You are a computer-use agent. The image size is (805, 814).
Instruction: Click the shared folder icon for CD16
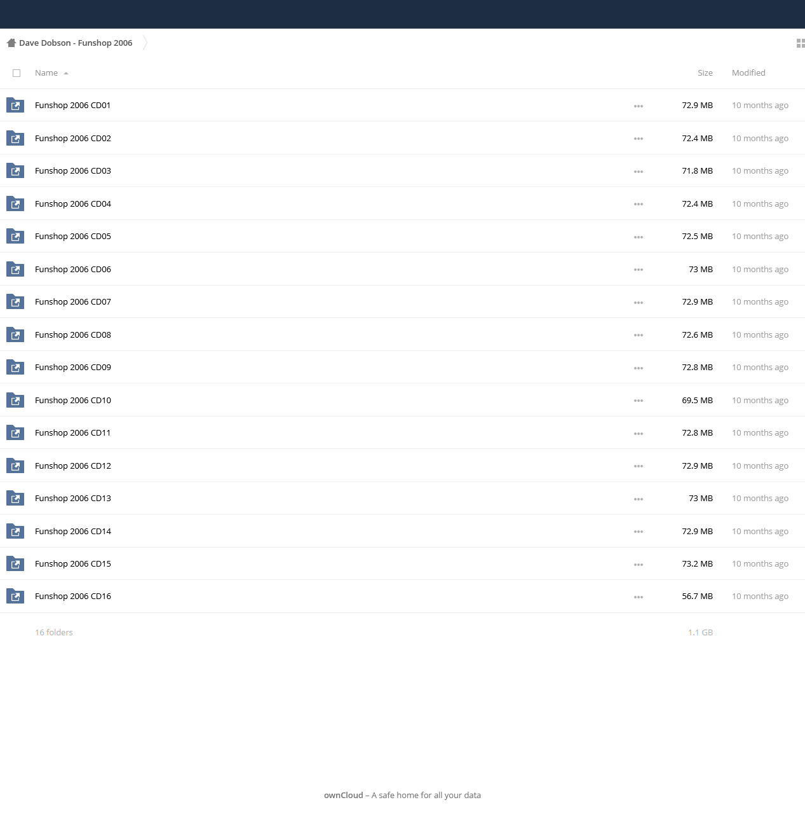pos(15,596)
